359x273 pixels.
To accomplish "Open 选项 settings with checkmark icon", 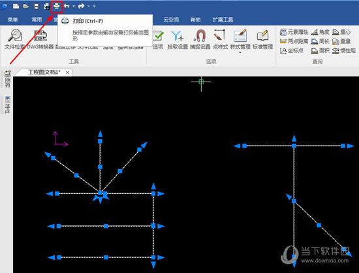I will coord(158,39).
